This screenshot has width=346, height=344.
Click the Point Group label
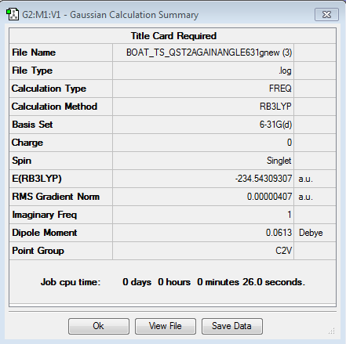coord(38,251)
